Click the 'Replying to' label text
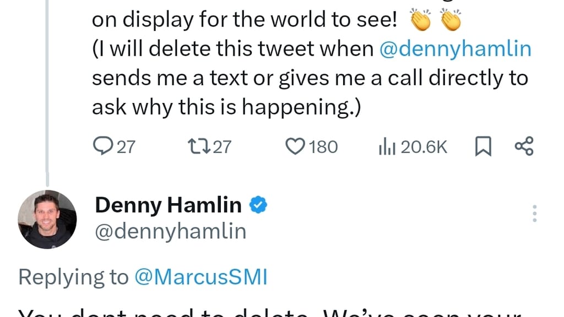The image size is (564, 317). point(73,277)
